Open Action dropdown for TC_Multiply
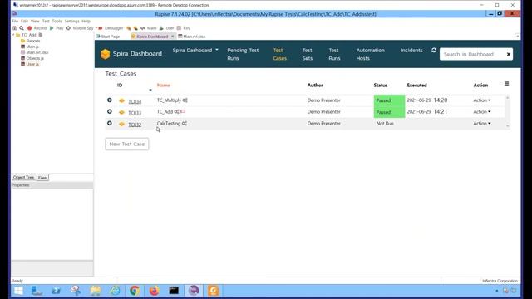Image resolution: width=532 pixels, height=299 pixels. (482, 100)
